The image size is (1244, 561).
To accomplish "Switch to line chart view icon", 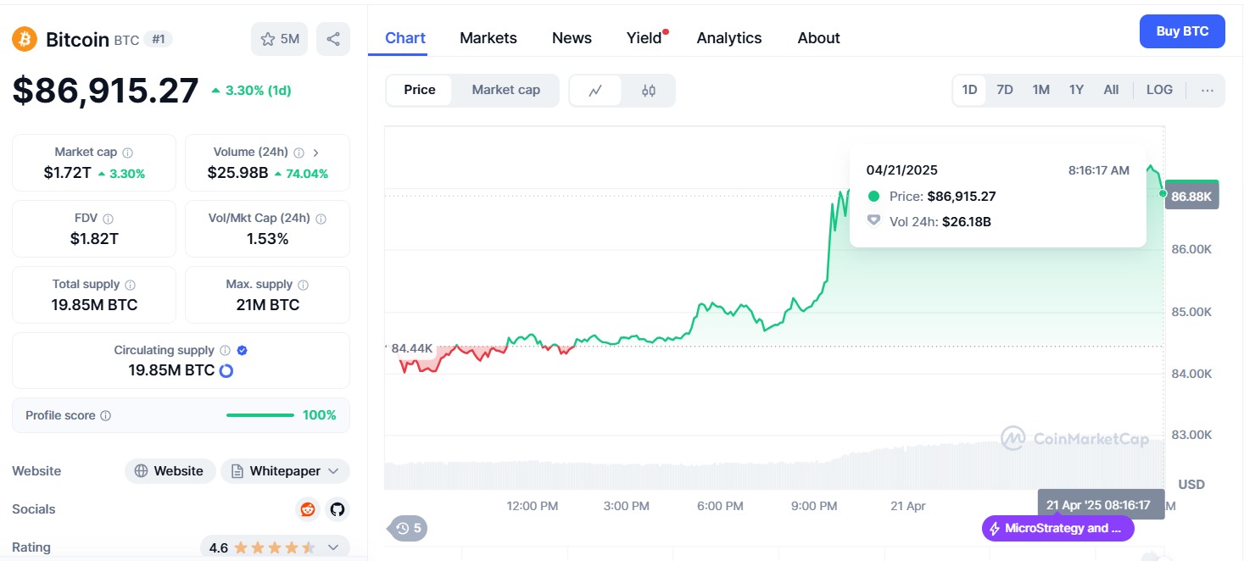I will [595, 91].
